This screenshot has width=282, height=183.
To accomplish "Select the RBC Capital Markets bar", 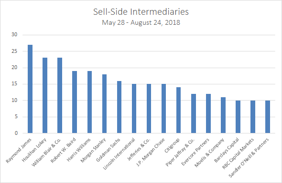I will [253, 117].
